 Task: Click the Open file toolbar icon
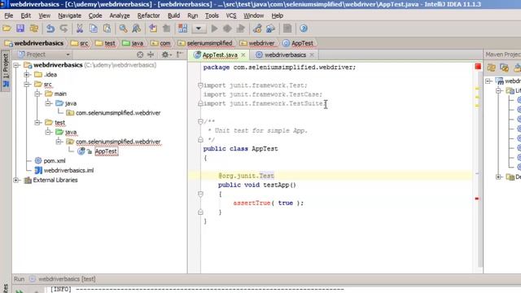(7, 28)
